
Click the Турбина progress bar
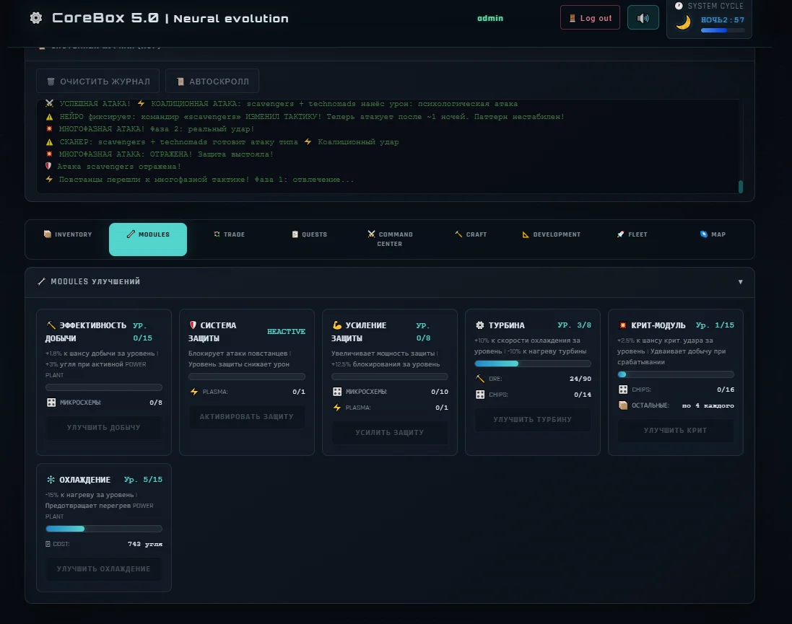(x=532, y=364)
